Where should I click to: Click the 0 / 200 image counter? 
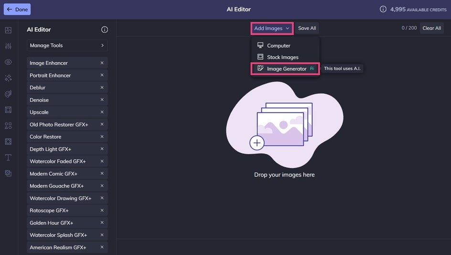pyautogui.click(x=409, y=28)
